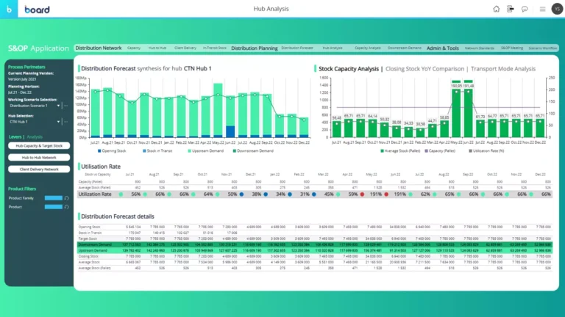Toggle Utilisation Rate (%) legend series
The width and height of the screenshot is (565, 317).
pyautogui.click(x=489, y=150)
